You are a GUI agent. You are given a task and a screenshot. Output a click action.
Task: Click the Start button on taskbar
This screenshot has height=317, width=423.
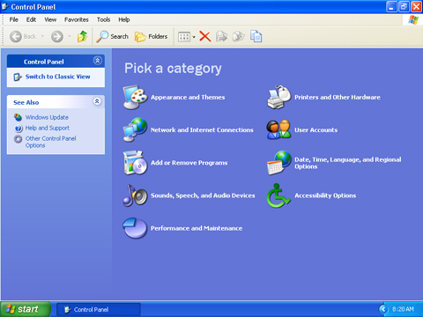pyautogui.click(x=26, y=309)
